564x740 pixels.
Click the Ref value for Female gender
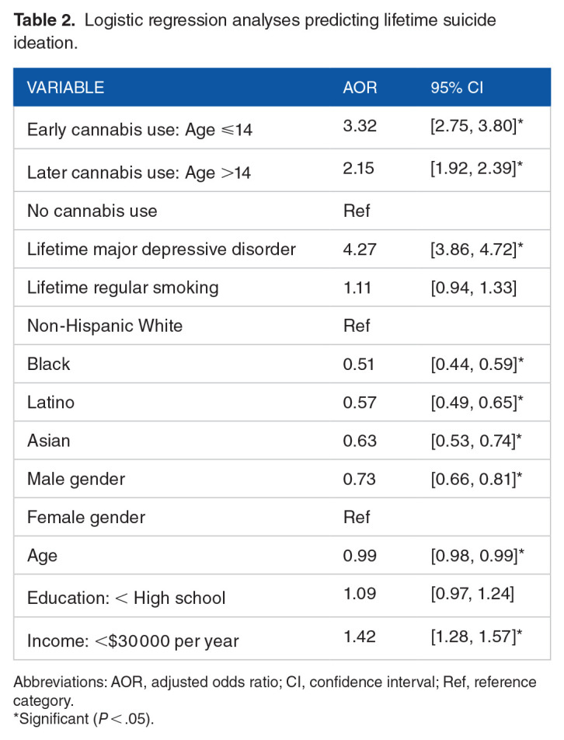357,517
